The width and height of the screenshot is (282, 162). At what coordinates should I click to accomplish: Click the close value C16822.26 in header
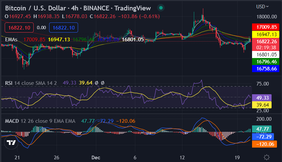(103, 16)
